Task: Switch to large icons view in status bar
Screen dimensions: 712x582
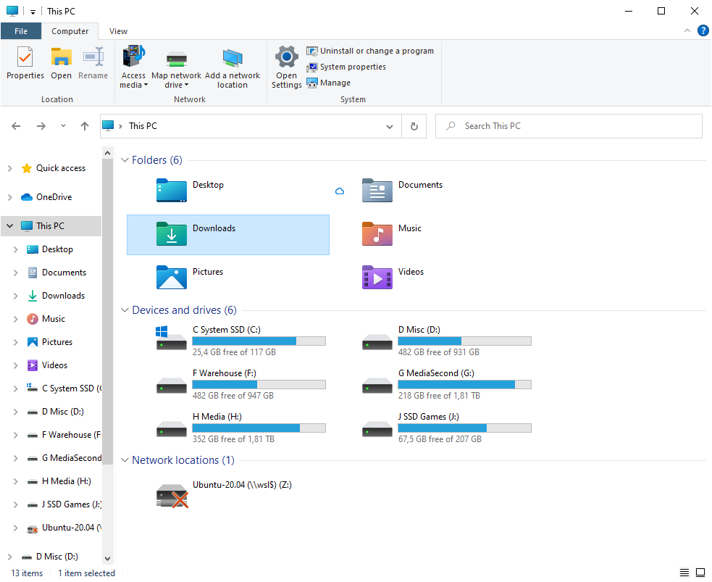Action: pos(700,573)
